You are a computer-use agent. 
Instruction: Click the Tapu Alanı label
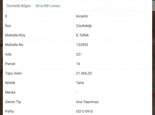[13, 73]
